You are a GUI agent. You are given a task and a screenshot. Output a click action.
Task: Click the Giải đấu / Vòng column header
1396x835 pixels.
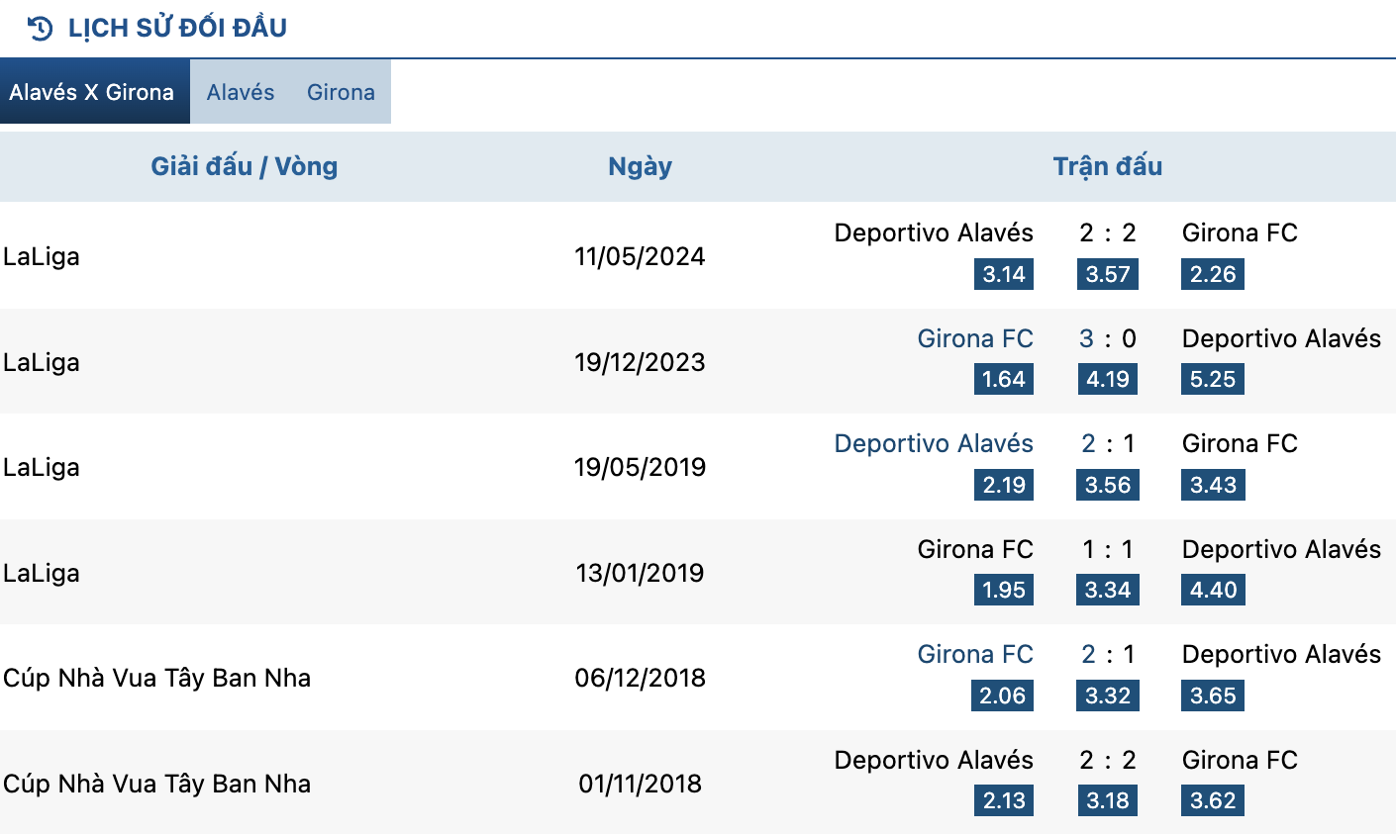[245, 166]
